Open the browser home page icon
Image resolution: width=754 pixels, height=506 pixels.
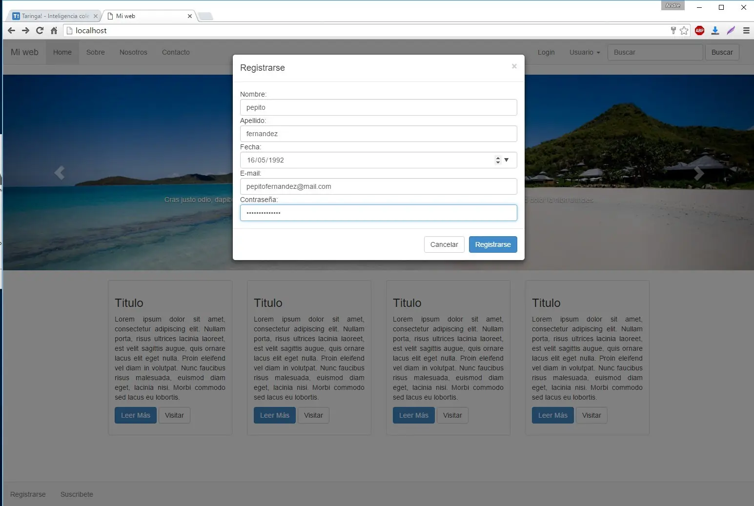(54, 30)
